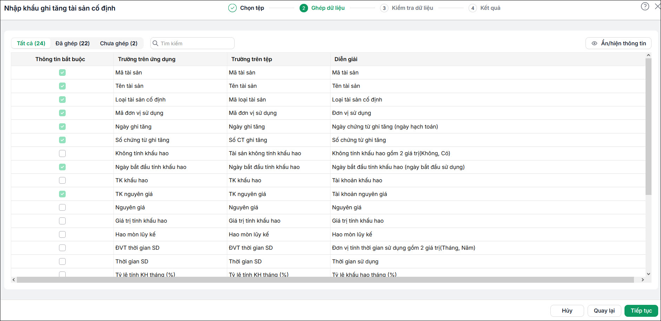Open file field cell Mã đơn vị sử dụng

point(279,113)
